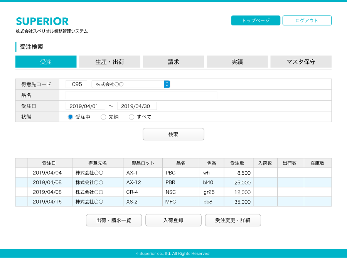Edit the start date 2019/04/01 field

[x=85, y=106]
